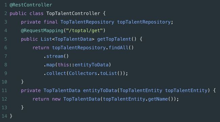Click the closing brace on line 13
Screen dimensions: 220x122
point(22,108)
